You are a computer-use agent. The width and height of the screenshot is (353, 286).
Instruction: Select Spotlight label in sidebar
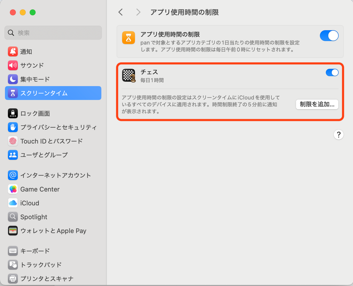pos(34,217)
